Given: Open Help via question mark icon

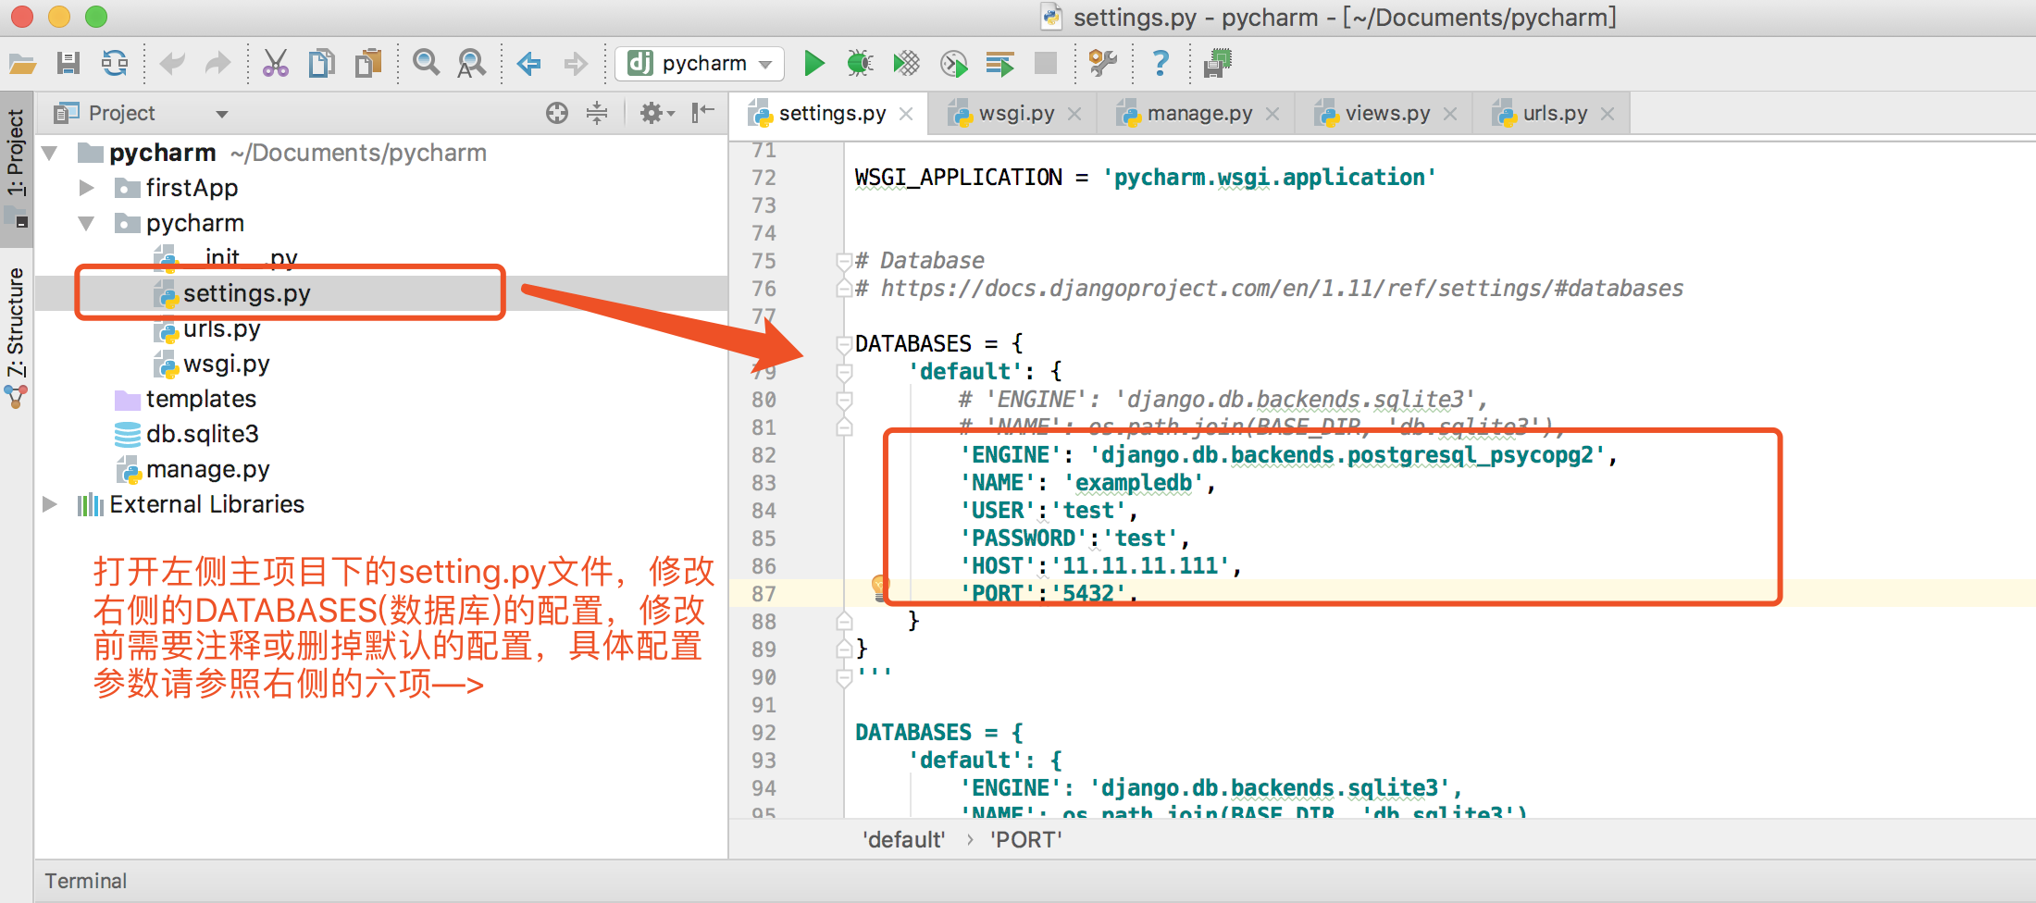Looking at the screenshot, I should tap(1161, 64).
